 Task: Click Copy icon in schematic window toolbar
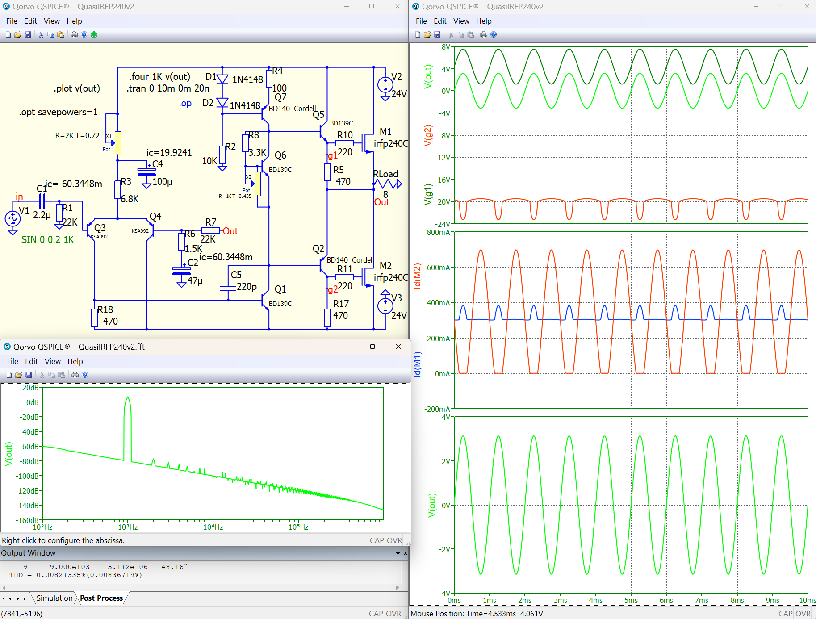click(x=51, y=34)
